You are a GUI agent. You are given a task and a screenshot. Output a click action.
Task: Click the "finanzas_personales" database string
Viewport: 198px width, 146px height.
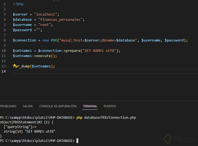60,19
